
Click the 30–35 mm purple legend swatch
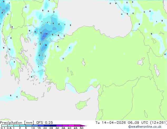coord(59,126)
